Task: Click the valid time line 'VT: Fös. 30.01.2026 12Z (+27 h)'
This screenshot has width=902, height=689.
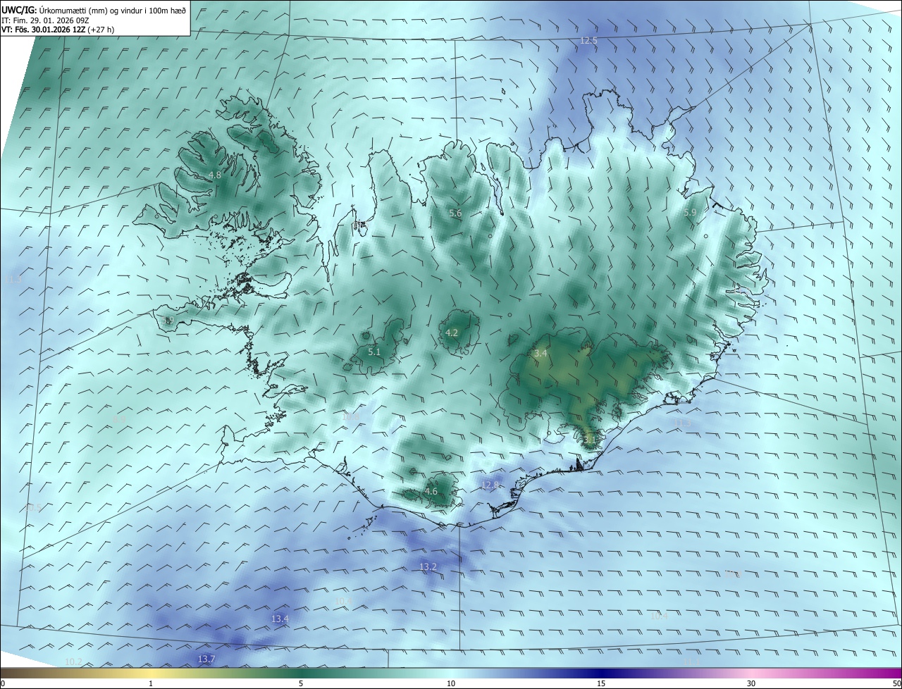Action: coord(58,30)
